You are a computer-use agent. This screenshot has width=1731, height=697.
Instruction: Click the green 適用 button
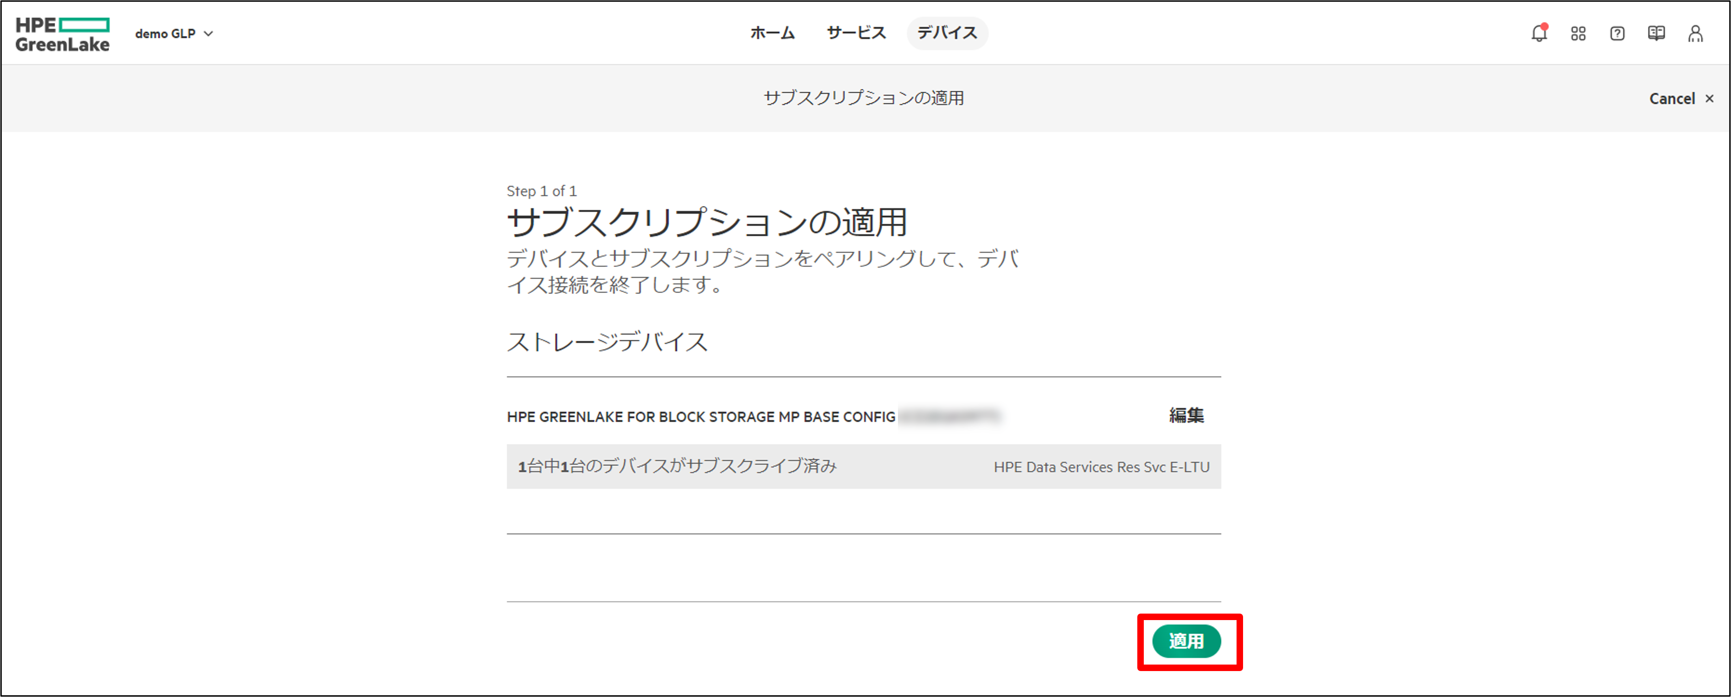[1186, 641]
